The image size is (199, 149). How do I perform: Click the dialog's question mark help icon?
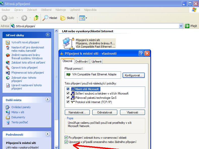click(141, 53)
